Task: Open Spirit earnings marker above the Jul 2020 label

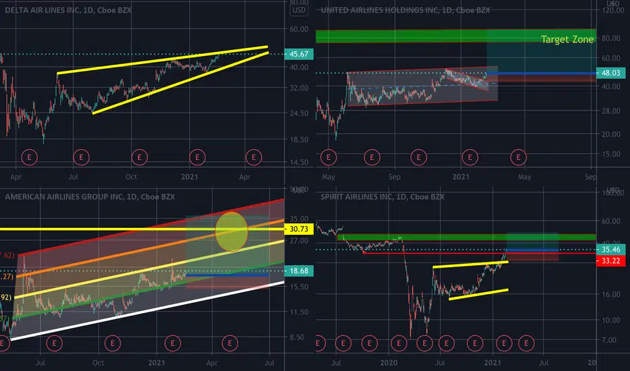Action: [446, 343]
